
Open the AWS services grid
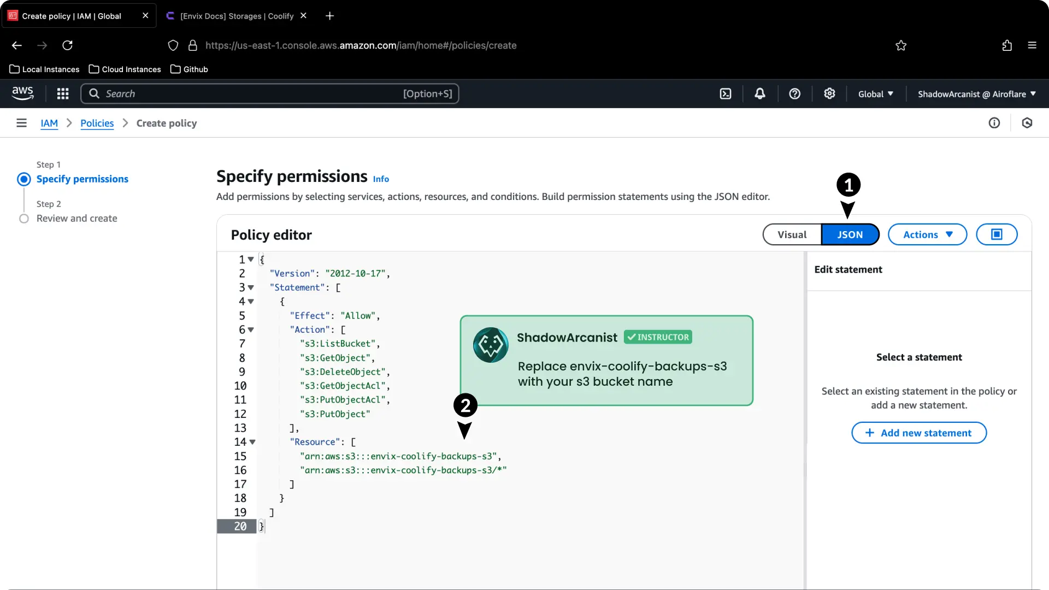pyautogui.click(x=63, y=93)
